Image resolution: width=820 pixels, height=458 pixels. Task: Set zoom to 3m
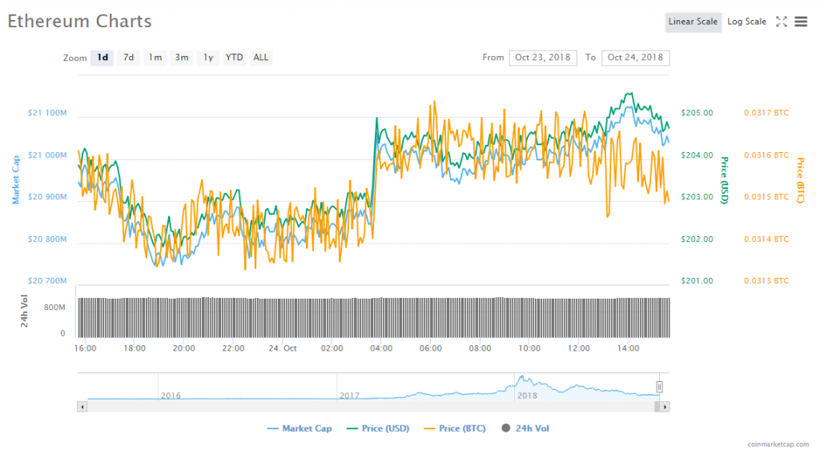182,58
